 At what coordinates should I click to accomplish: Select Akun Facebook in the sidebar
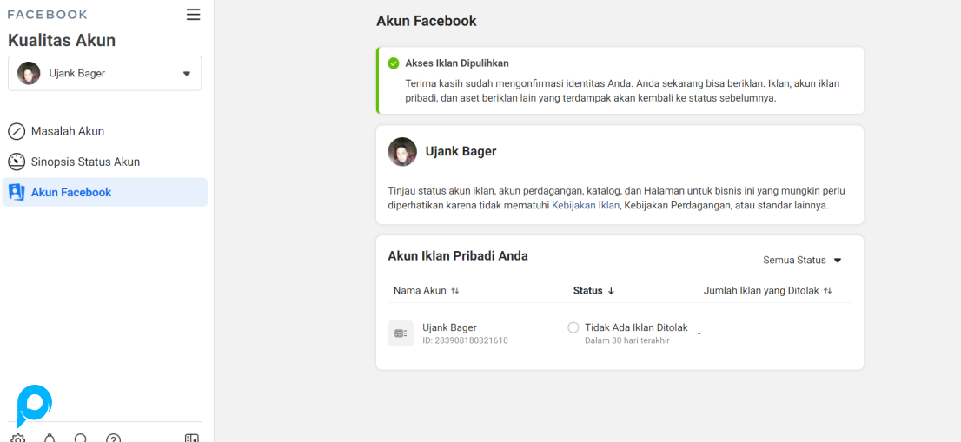tap(71, 192)
